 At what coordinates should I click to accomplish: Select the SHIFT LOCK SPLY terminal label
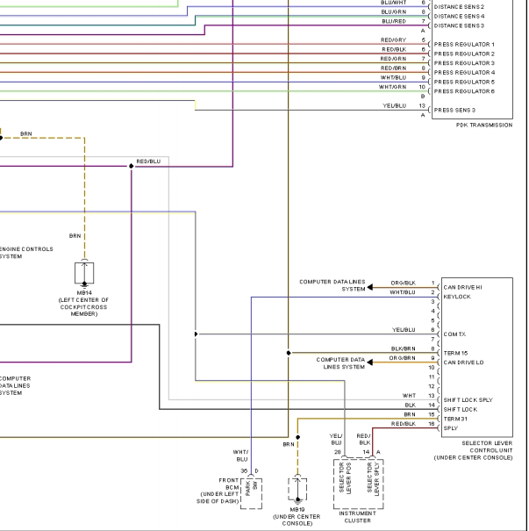pos(468,400)
